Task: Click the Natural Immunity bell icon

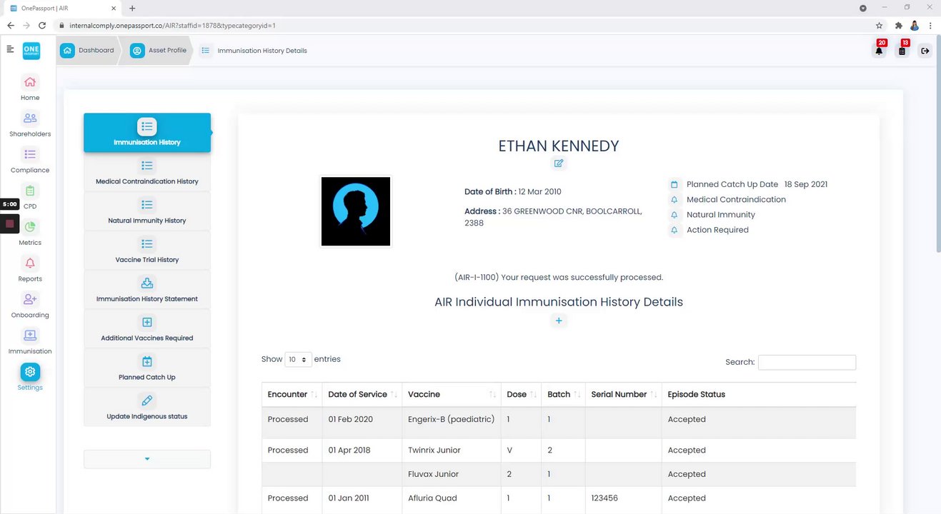Action: pos(674,215)
